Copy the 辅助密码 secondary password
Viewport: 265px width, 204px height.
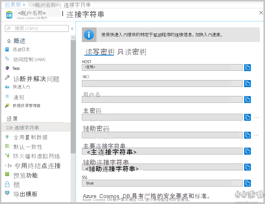click(248, 135)
